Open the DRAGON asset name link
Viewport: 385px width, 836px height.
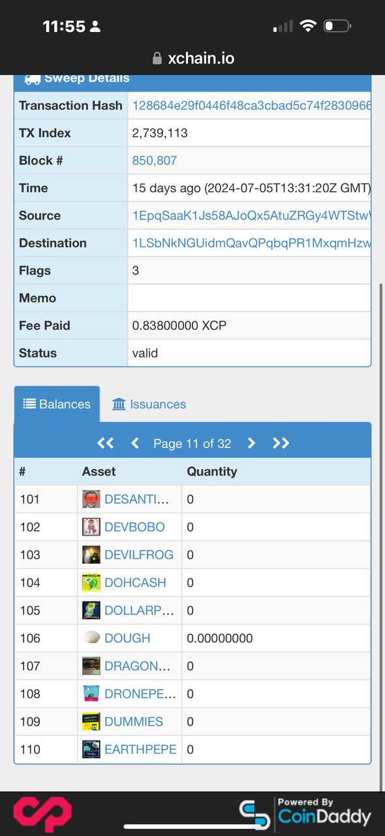[x=137, y=666]
